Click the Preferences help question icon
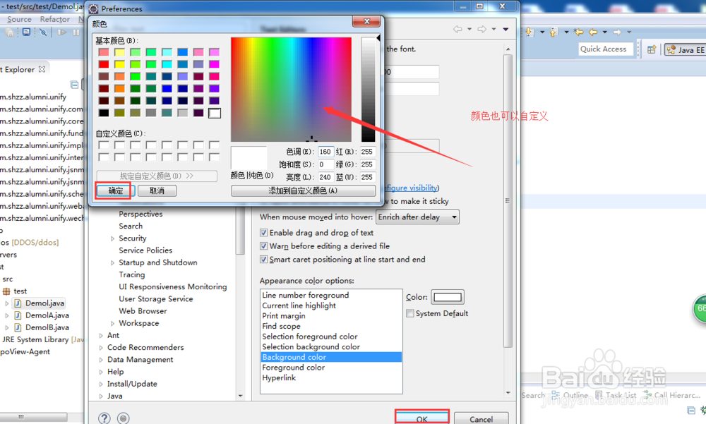 point(104,418)
